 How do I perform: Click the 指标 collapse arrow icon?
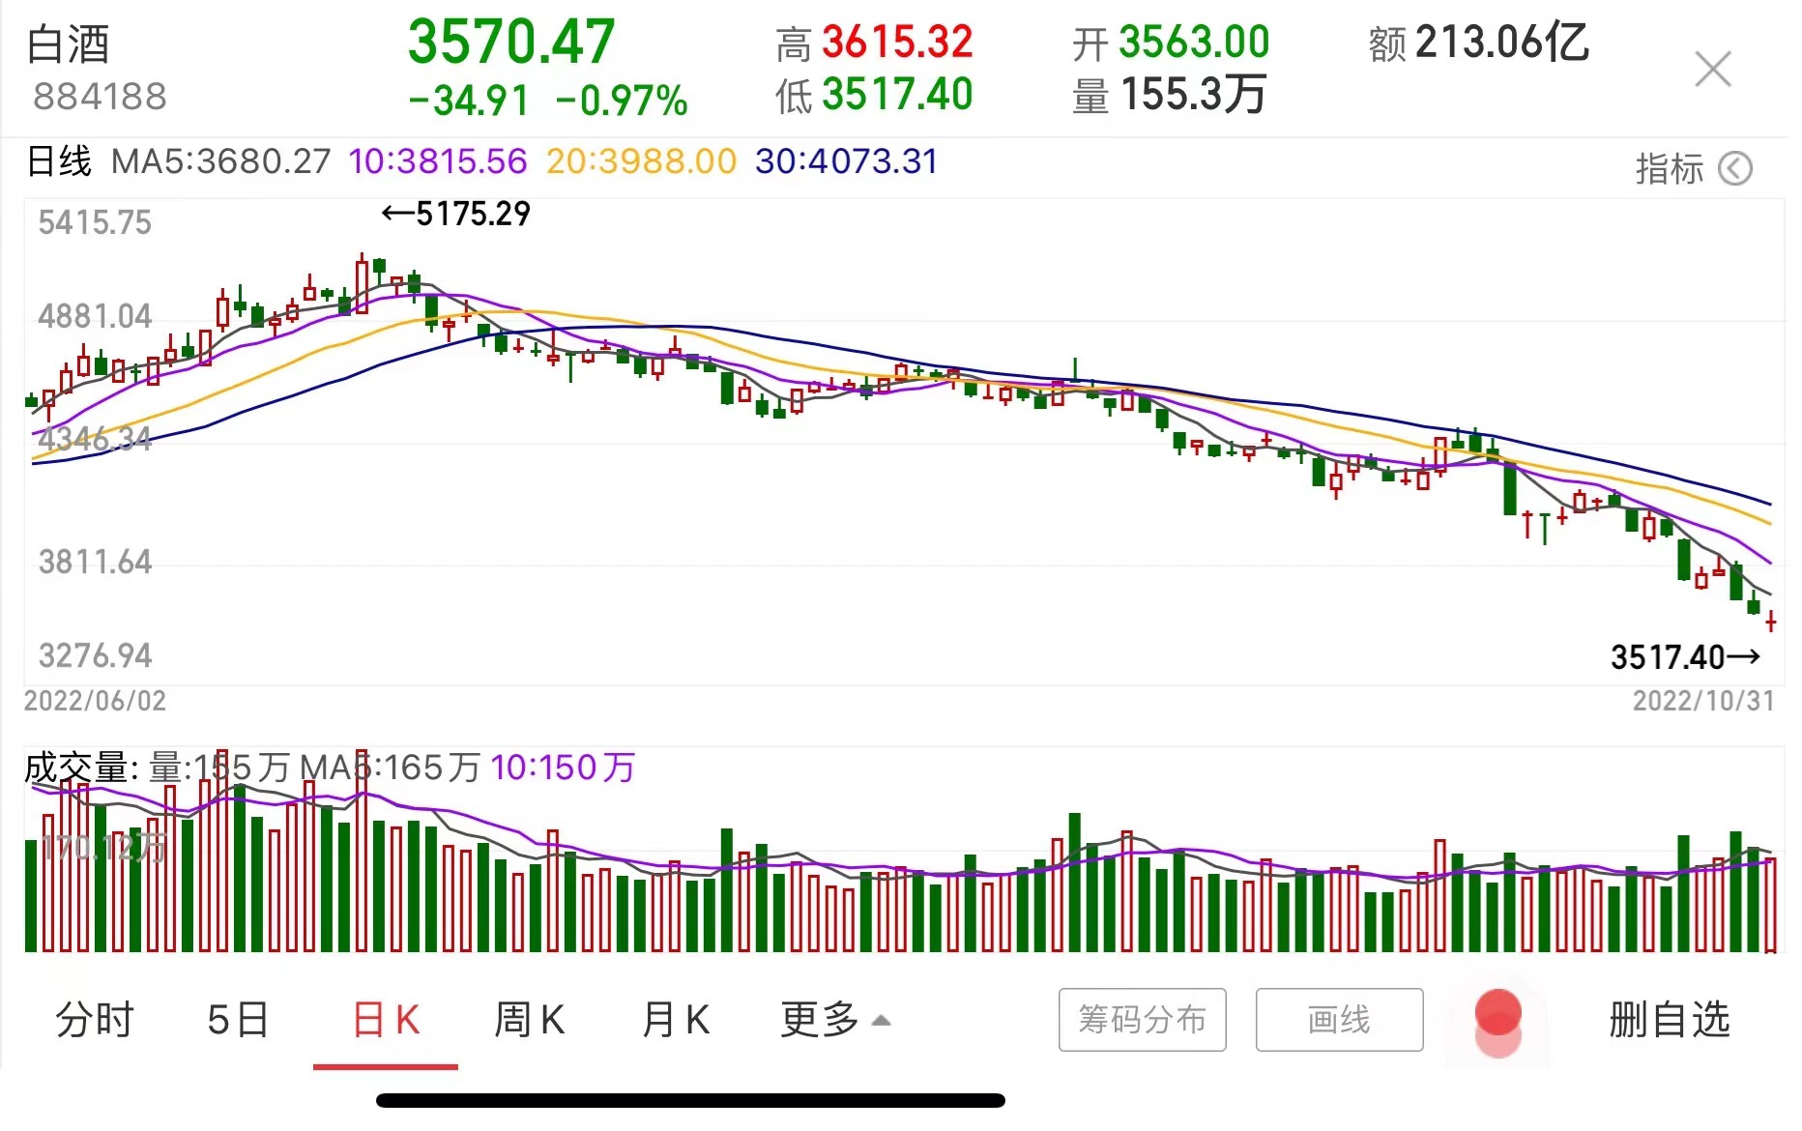[x=1734, y=169]
